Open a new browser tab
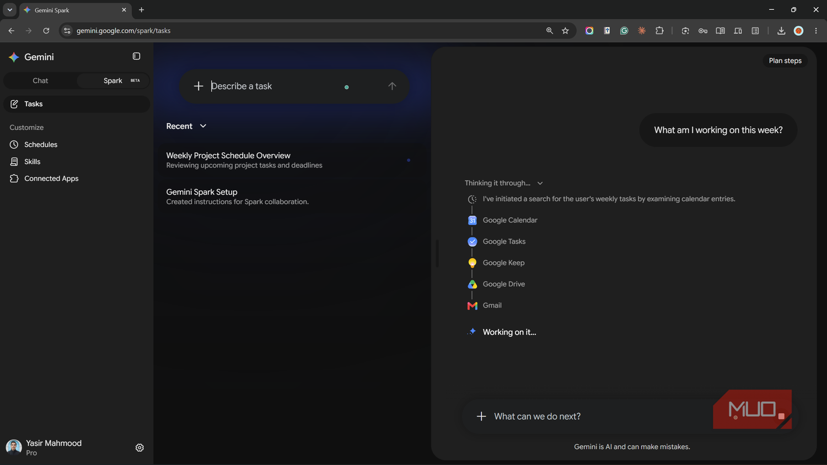The image size is (827, 465). [142, 10]
